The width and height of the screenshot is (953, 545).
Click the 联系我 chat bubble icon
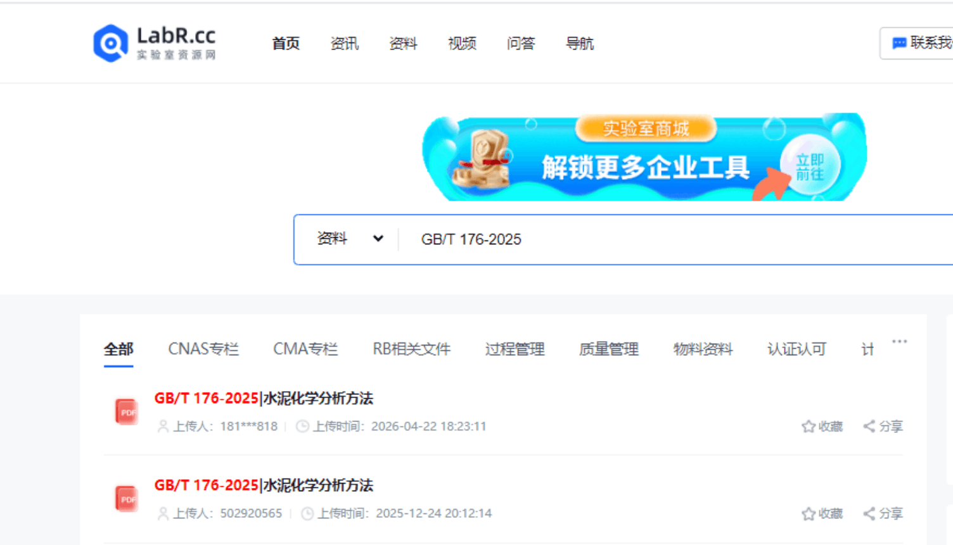click(x=899, y=43)
